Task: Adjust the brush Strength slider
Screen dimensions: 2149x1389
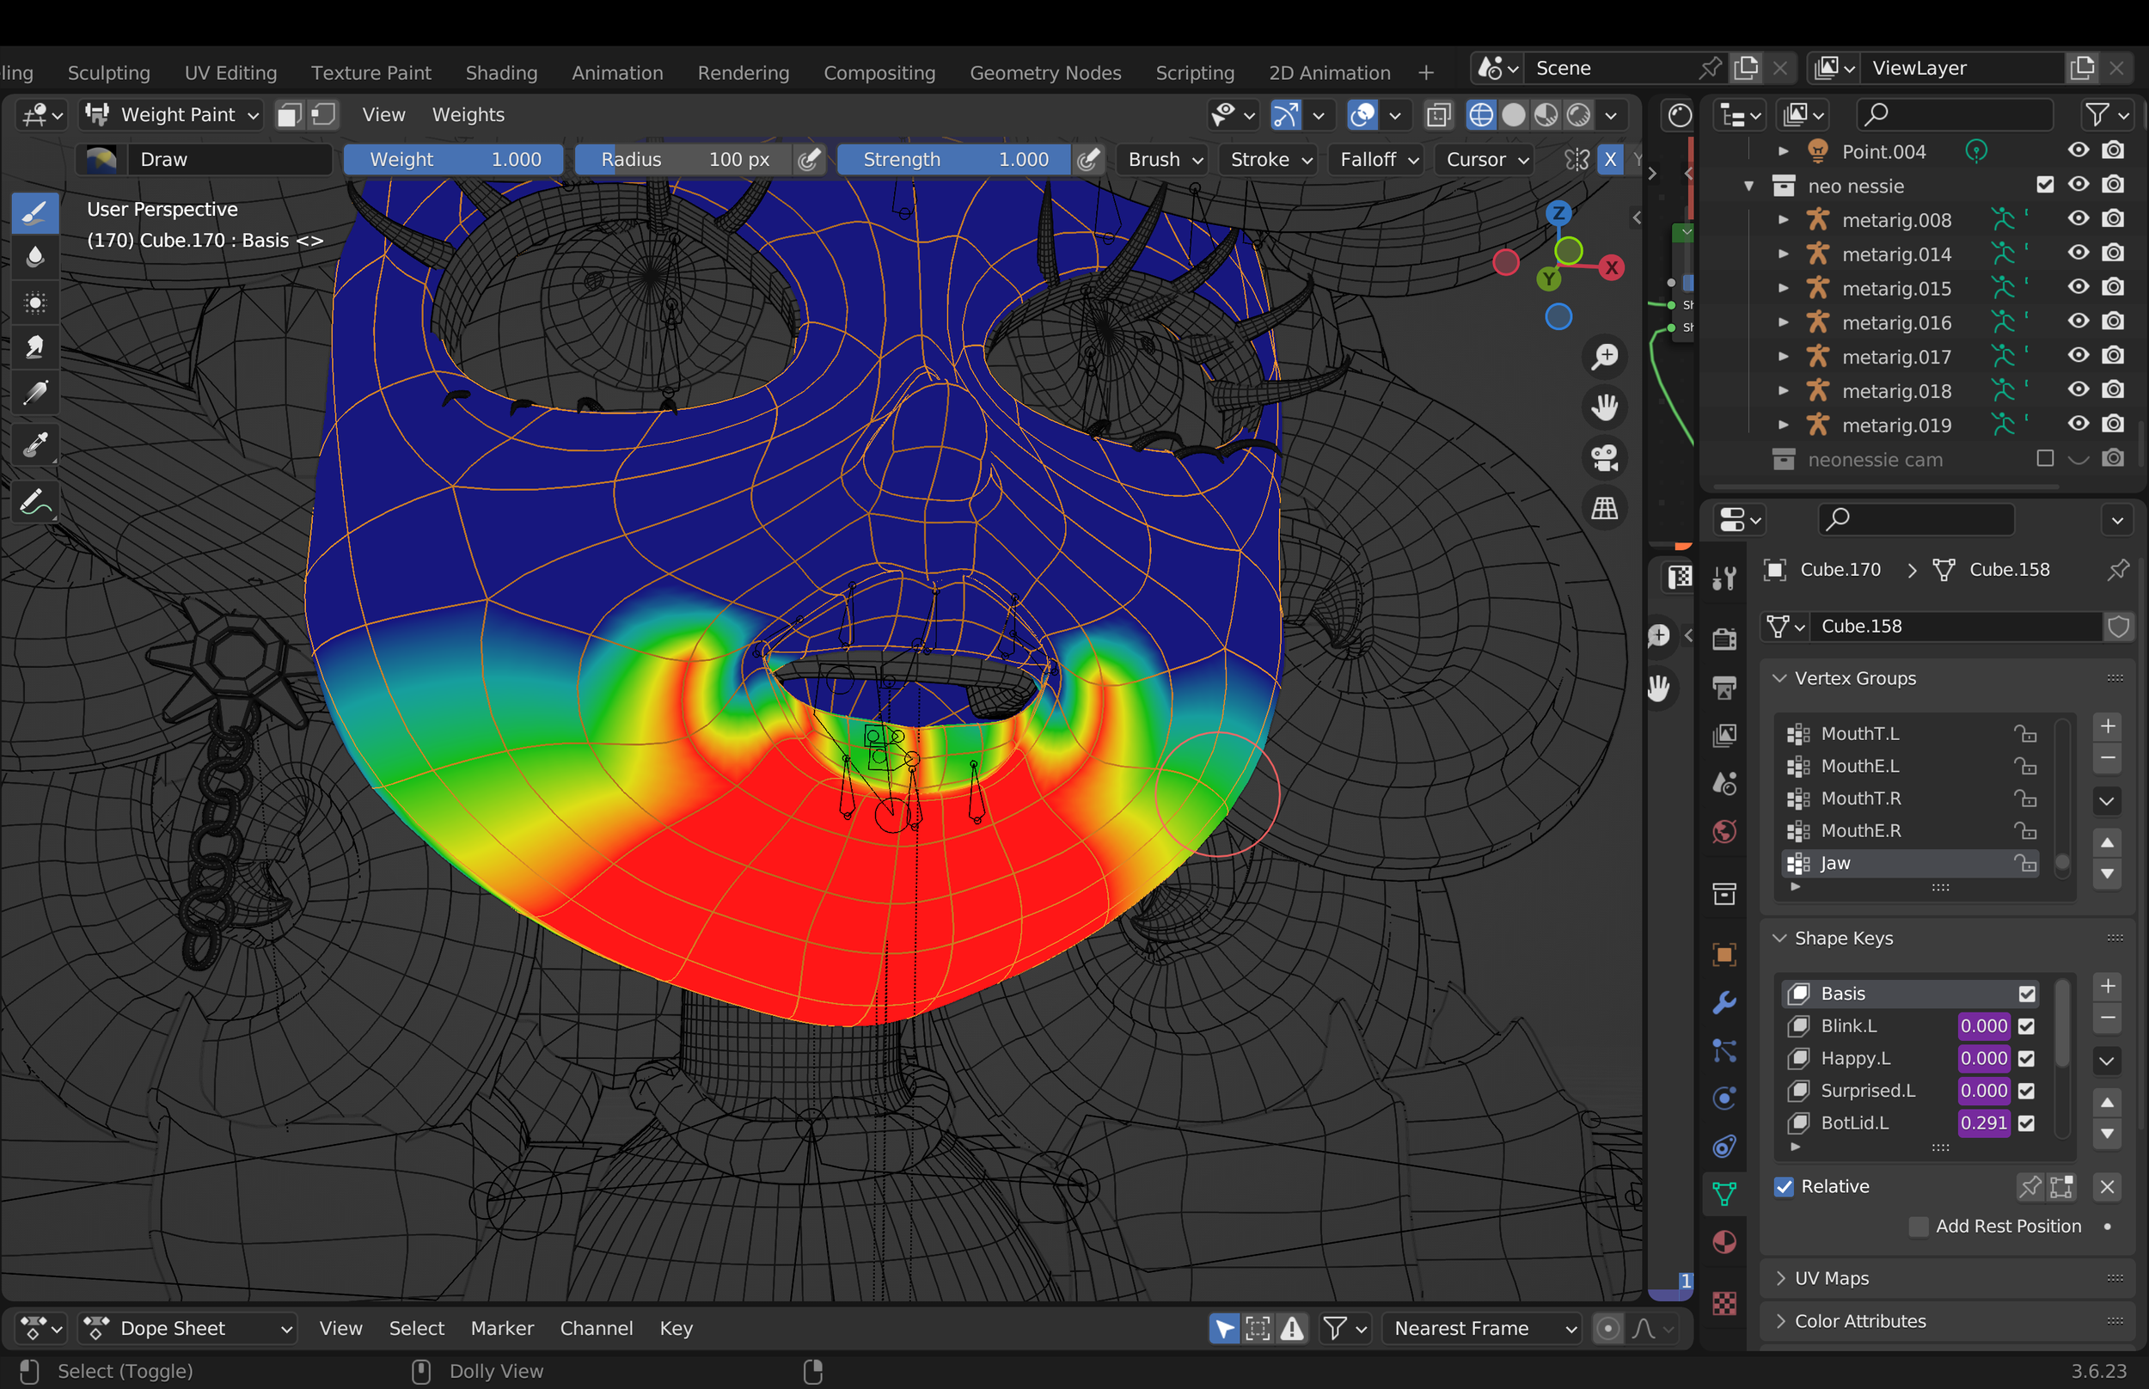Action: pyautogui.click(x=954, y=160)
